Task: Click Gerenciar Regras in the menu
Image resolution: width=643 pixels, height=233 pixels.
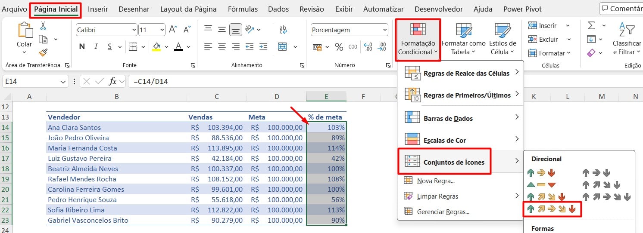Action: (x=443, y=212)
